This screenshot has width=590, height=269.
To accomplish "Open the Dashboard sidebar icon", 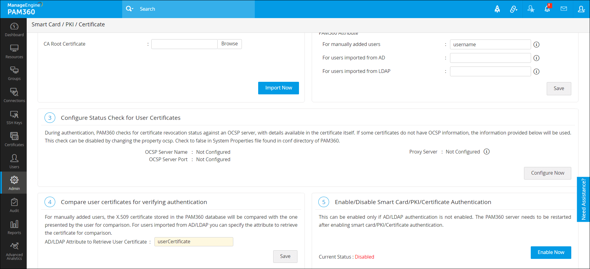I will pos(14,29).
